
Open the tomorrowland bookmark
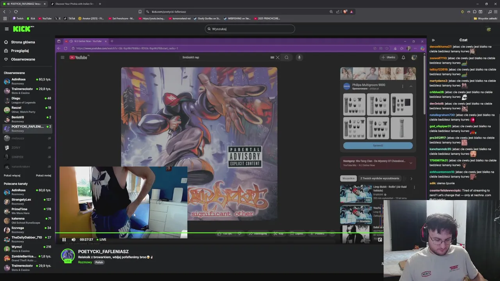180,18
